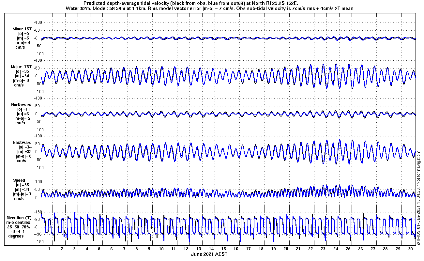
Task: Click the 100 tick of the Speed axis
Action: tap(38, 182)
